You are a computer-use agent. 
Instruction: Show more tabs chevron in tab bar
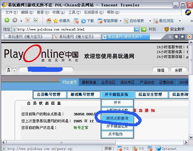[170, 37]
